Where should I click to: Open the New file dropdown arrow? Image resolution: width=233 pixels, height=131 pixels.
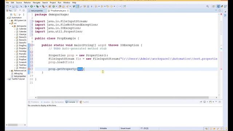(x=10, y=7)
